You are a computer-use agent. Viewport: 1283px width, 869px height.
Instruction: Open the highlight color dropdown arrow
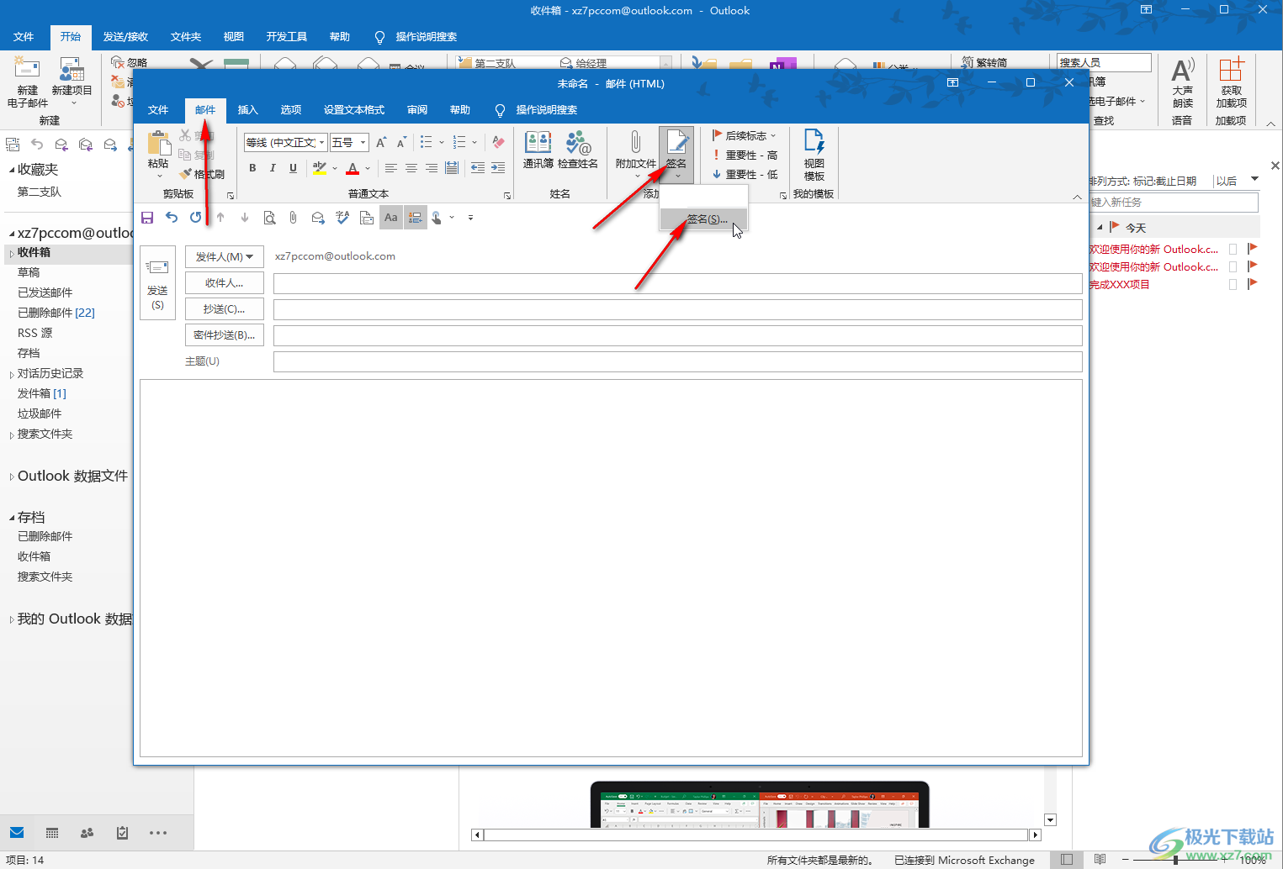point(335,168)
